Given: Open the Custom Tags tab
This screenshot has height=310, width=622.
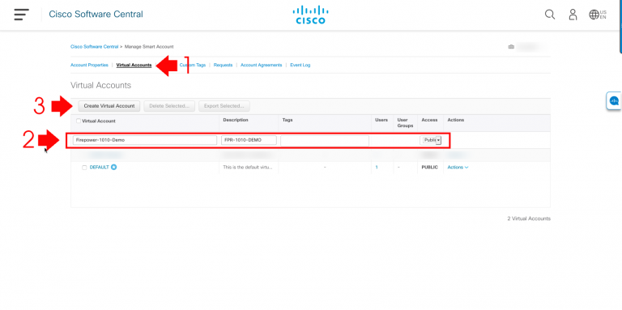Looking at the screenshot, I should click(193, 65).
